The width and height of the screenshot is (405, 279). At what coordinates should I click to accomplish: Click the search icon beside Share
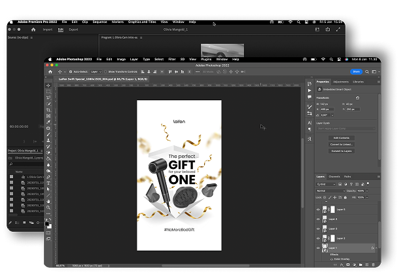367,71
